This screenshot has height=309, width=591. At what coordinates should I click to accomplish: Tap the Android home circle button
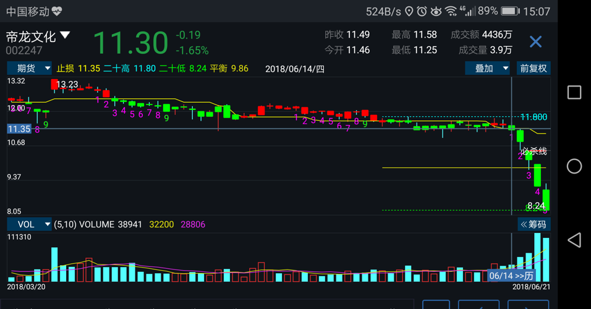(574, 166)
